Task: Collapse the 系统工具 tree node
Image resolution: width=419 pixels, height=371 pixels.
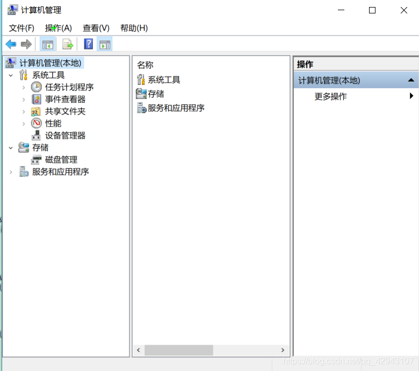Action: 11,75
